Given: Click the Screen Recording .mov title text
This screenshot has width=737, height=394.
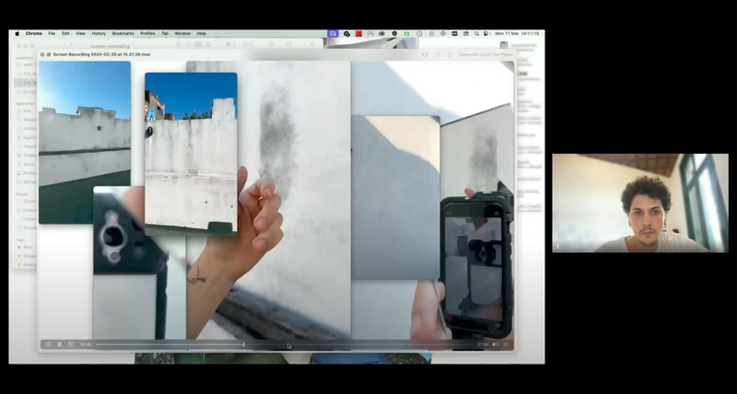Looking at the screenshot, I should 102,55.
